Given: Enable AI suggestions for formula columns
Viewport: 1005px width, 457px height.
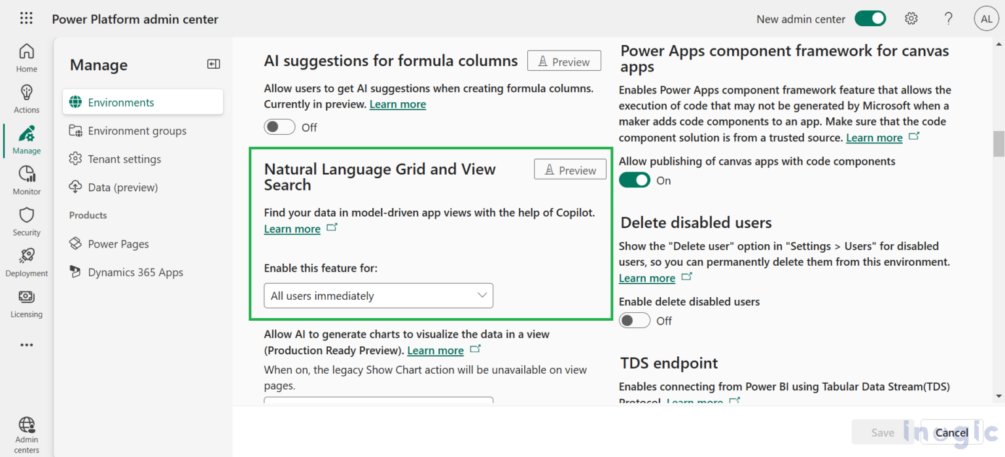Looking at the screenshot, I should click(x=279, y=126).
